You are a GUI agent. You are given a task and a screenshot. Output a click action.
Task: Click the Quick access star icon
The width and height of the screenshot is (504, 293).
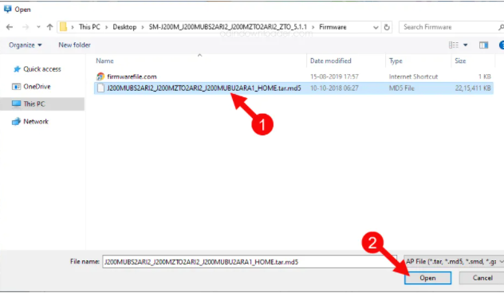point(17,69)
